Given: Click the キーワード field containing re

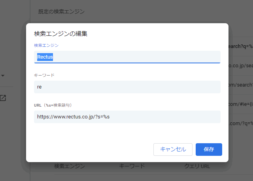Looking at the screenshot, I should [127, 87].
